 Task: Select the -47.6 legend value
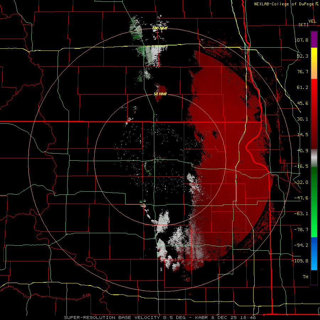[x=301, y=198]
